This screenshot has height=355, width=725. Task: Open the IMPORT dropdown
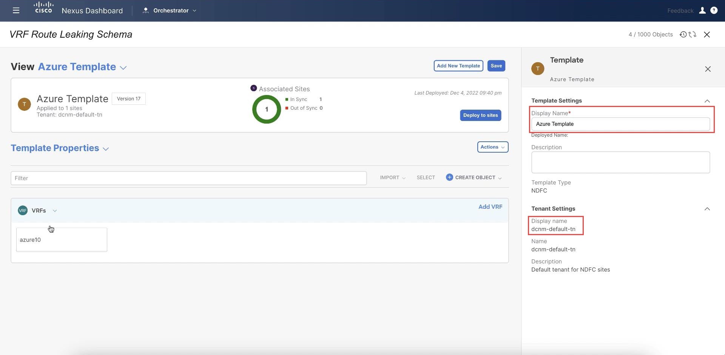393,177
